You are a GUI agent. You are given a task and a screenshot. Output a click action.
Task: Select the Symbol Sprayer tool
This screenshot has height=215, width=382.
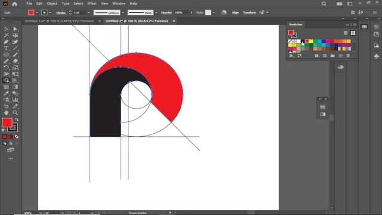6,100
